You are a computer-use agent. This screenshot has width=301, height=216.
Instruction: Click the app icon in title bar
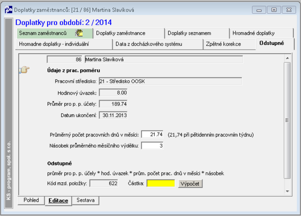tap(8, 10)
